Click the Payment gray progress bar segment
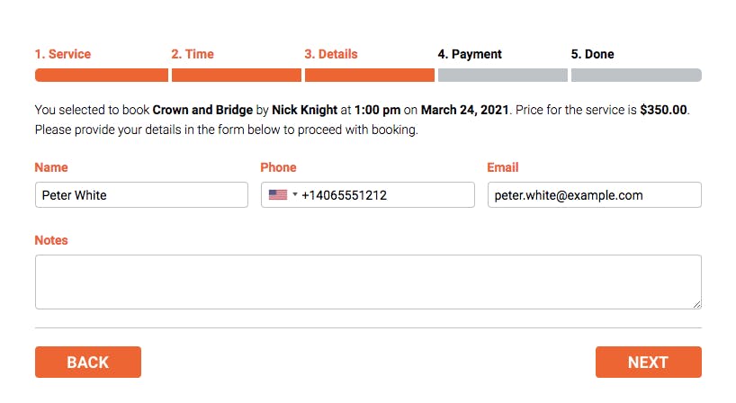This screenshot has height=403, width=736. [502, 75]
